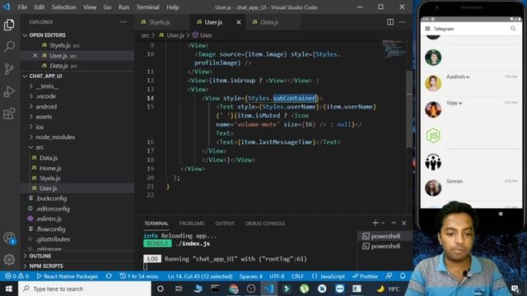527x296 pixels.
Task: Close the User.js editor tab
Action: point(239,22)
